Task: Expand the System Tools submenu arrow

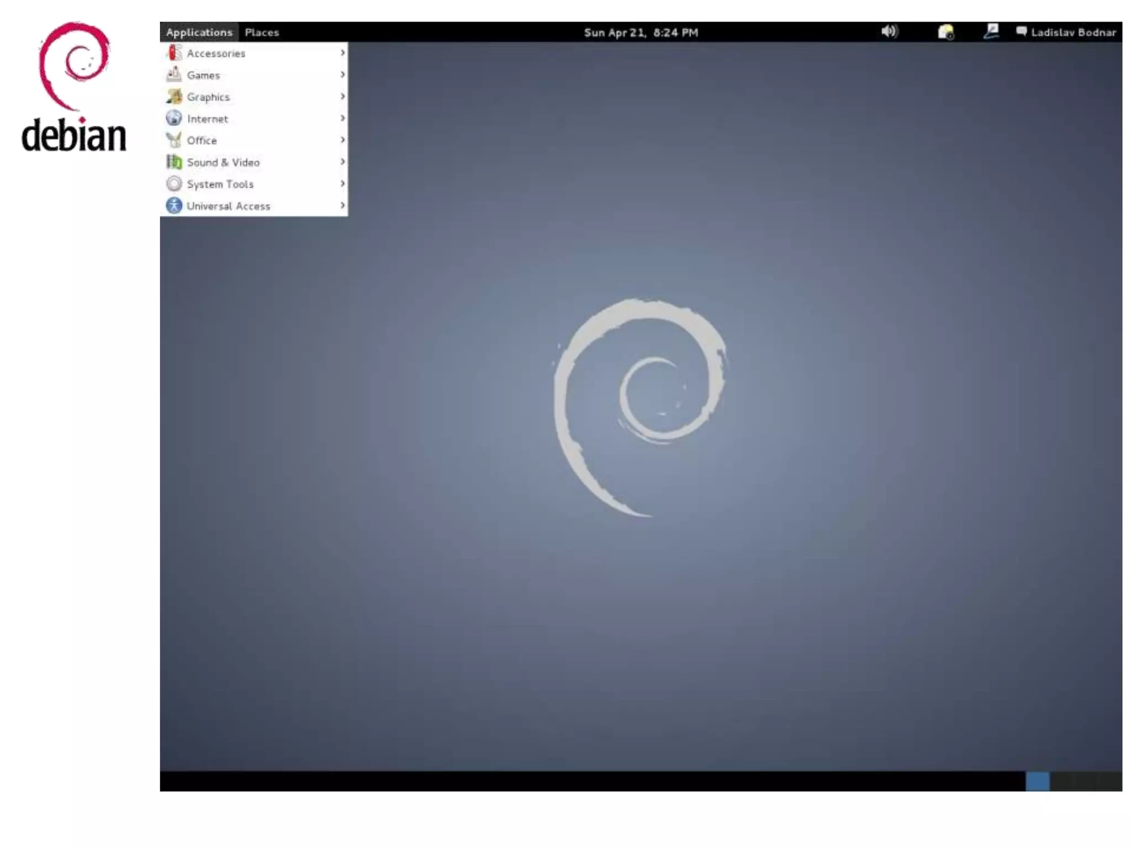Action: point(342,184)
